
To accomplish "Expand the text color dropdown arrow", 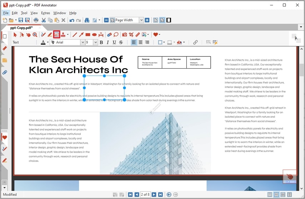I will click(x=47, y=42).
